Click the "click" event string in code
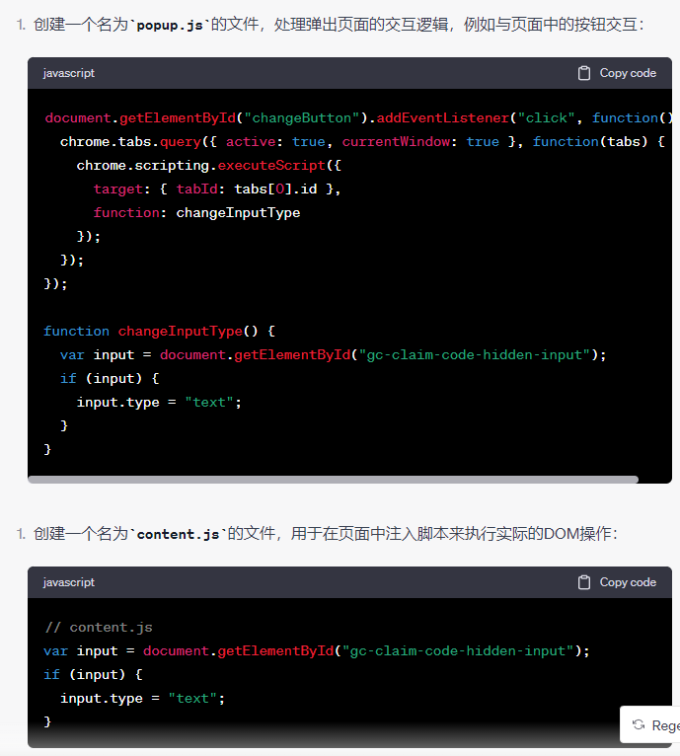 click(x=547, y=118)
